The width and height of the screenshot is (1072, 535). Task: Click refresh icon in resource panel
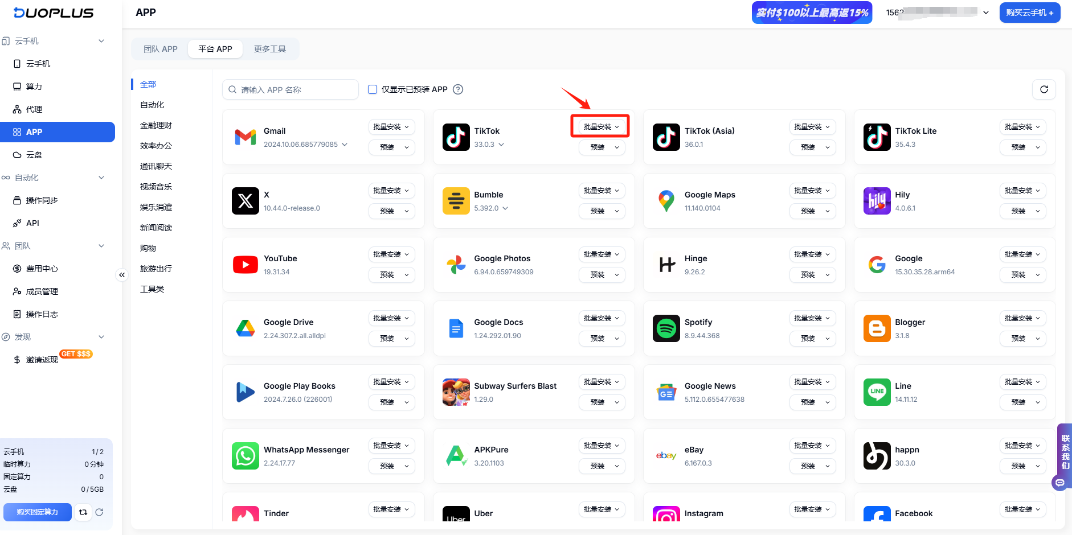point(99,512)
